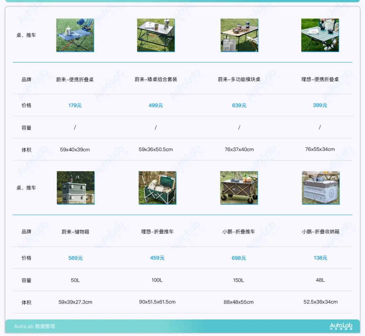Open the 蔚来-储物箱 product photo
Image resolution: width=365 pixels, height=336 pixels.
pyautogui.click(x=76, y=188)
